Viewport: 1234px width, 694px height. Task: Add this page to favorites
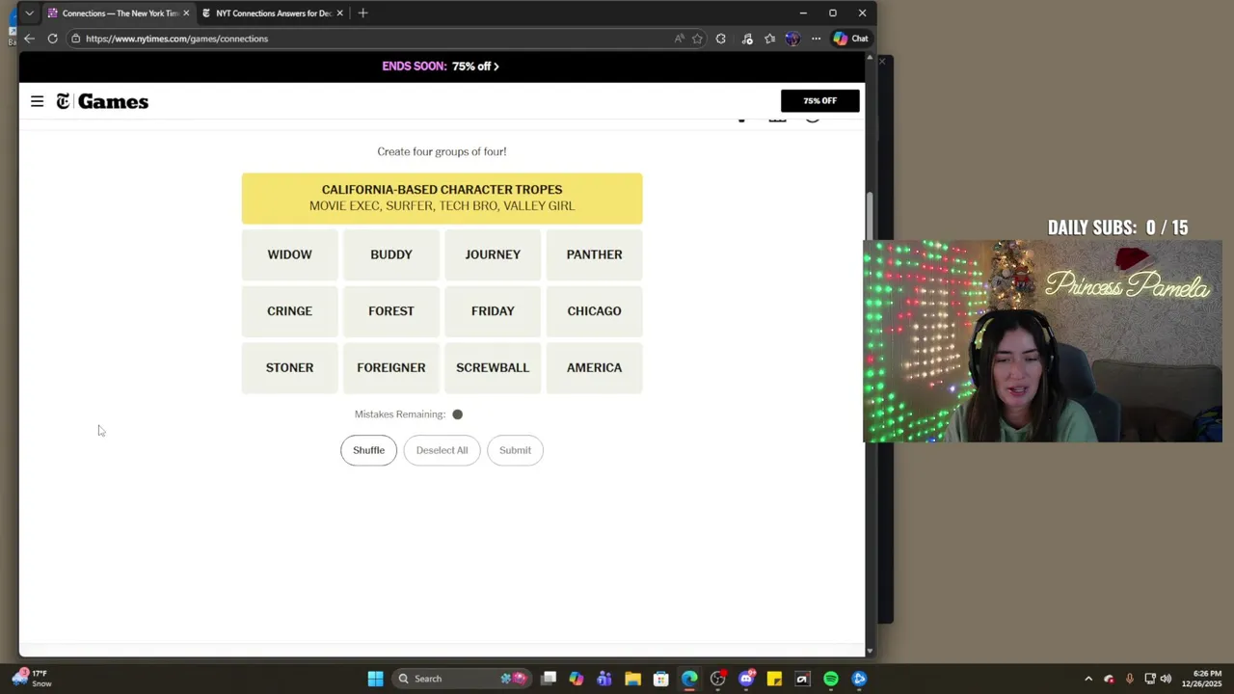point(697,39)
